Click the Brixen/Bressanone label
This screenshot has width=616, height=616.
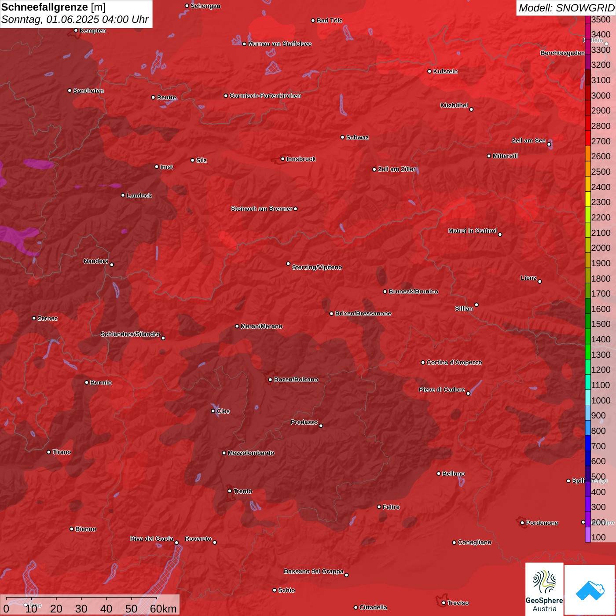[x=363, y=313]
